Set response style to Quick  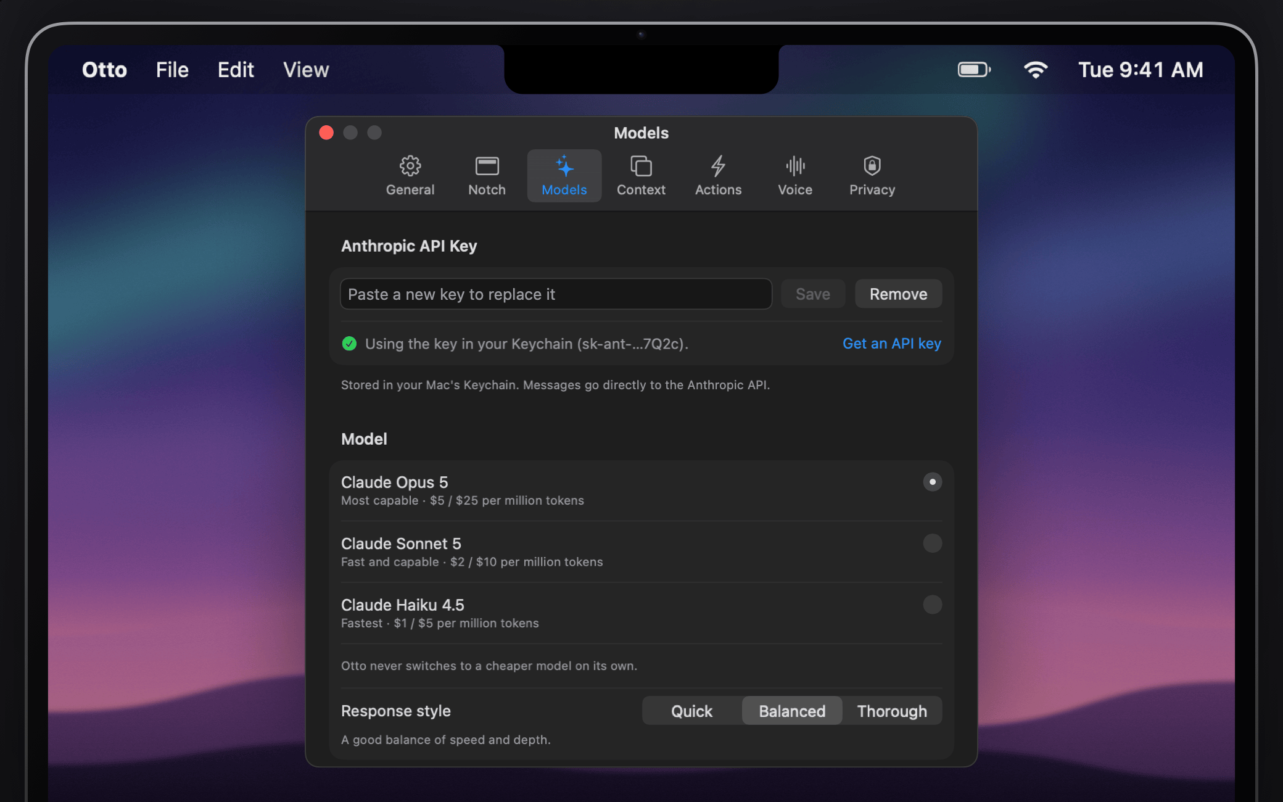coord(691,711)
